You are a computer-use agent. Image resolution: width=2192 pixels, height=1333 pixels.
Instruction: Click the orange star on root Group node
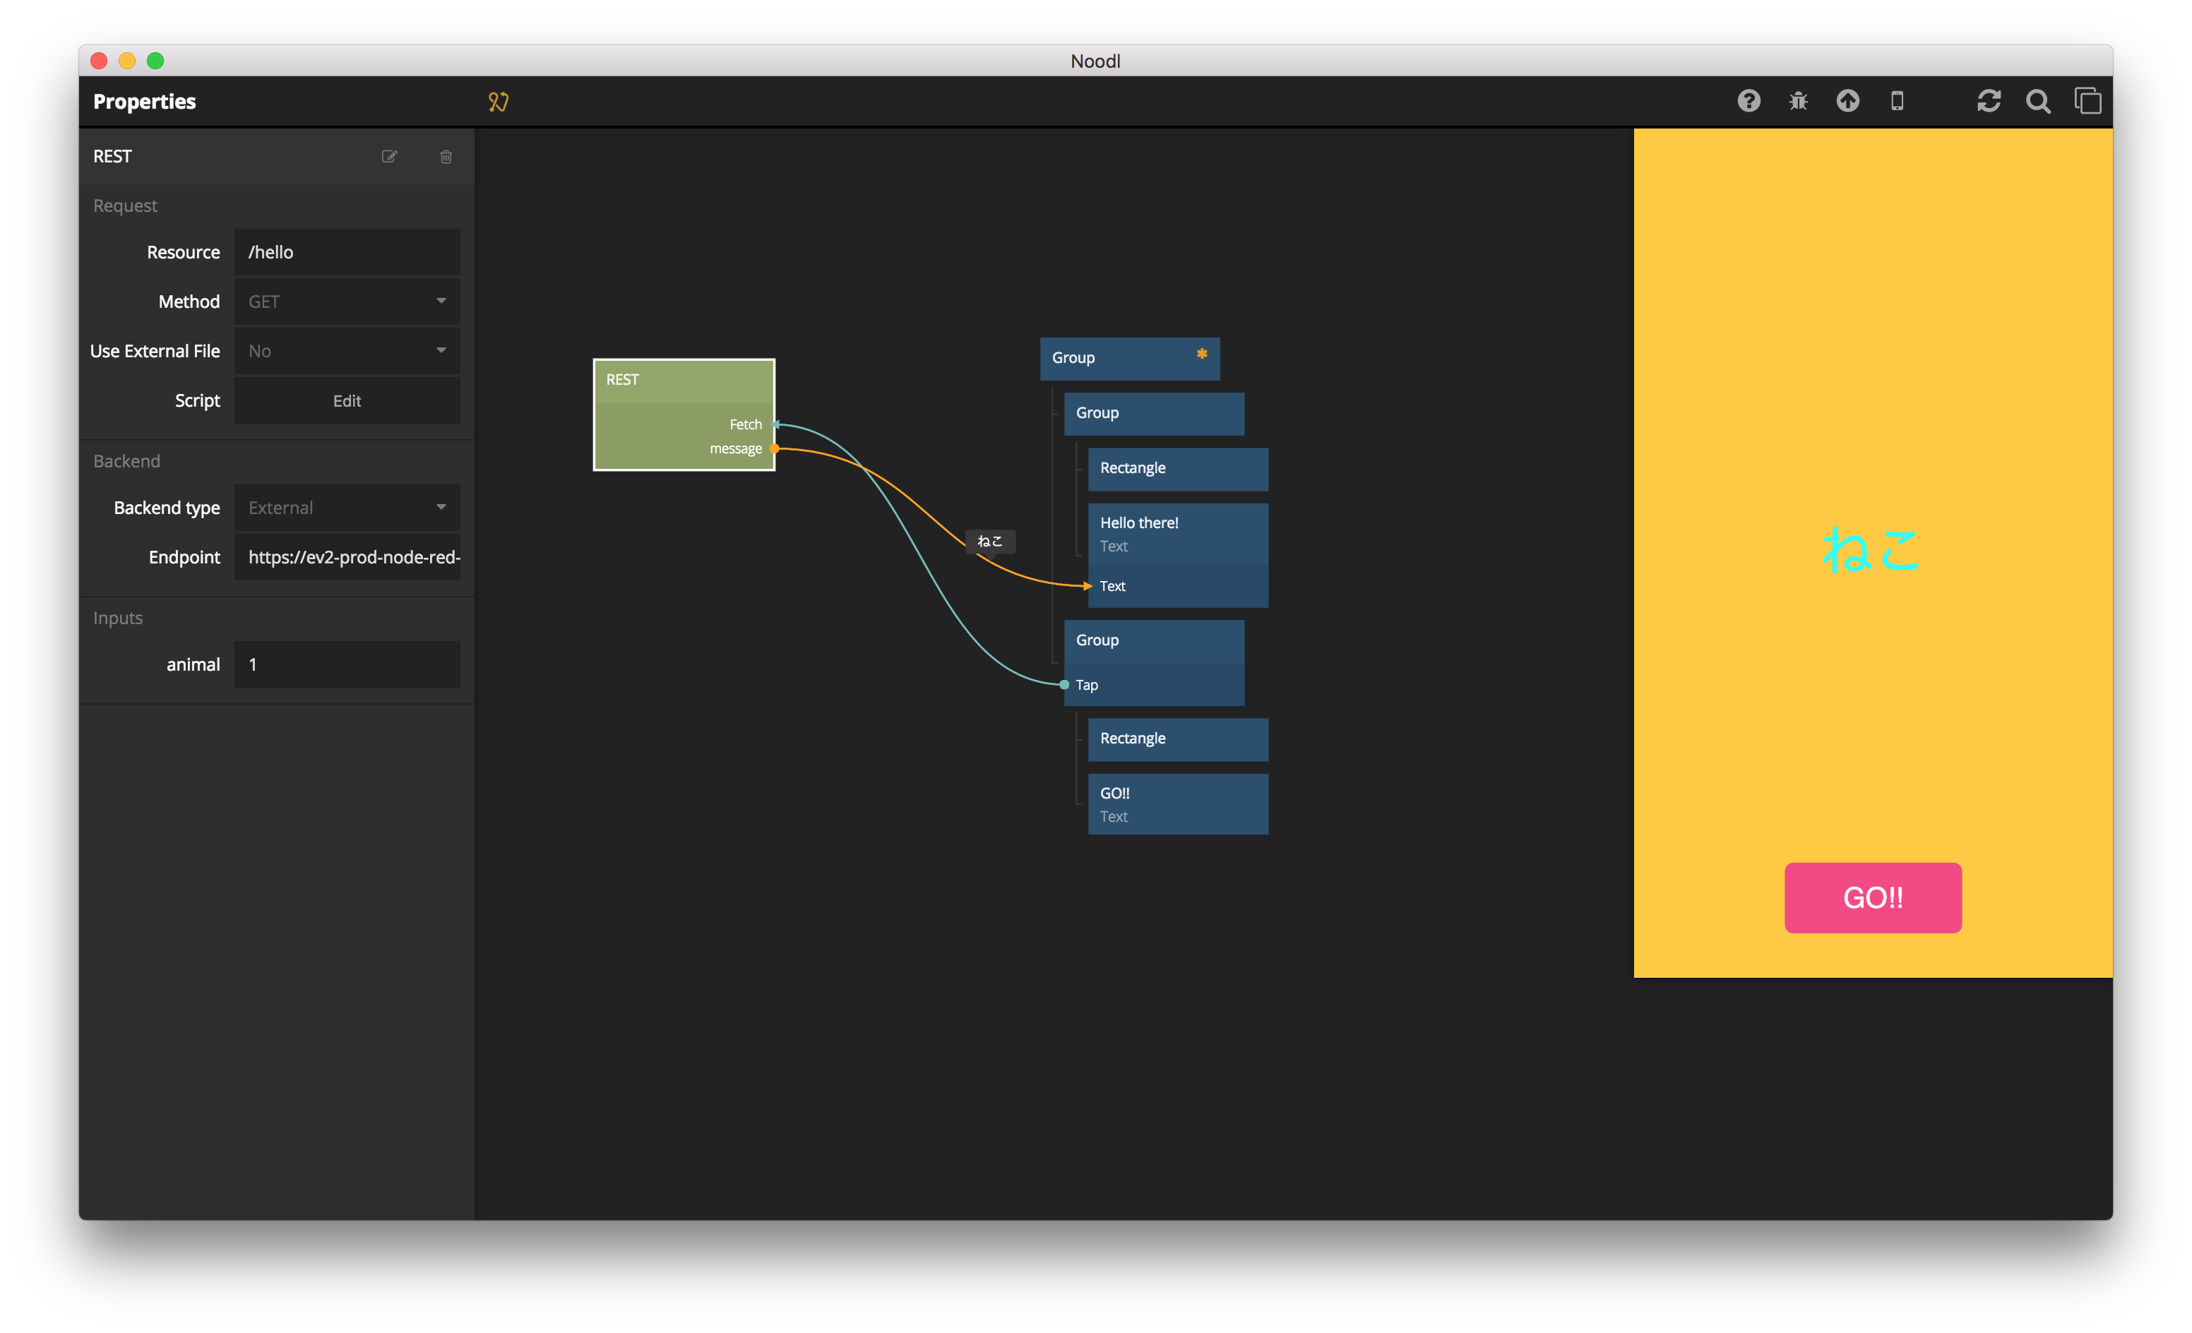1202,354
